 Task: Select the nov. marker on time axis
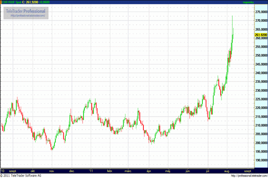(52, 170)
